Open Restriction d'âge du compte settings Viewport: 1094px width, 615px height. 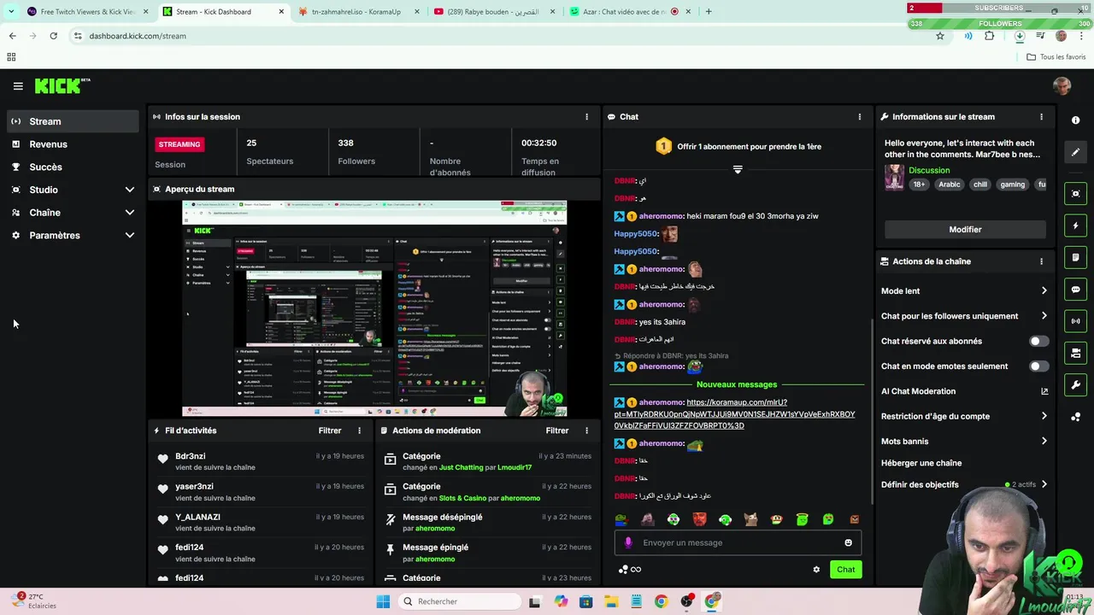1044,416
